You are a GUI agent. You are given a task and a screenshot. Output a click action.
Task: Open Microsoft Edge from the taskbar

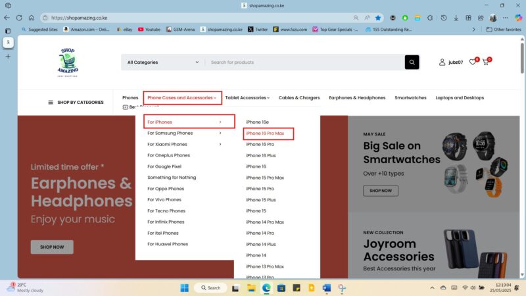point(267,287)
